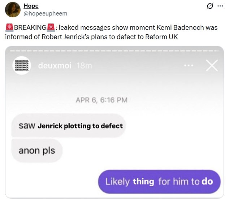This screenshot has width=229, height=204.
Task: Select the APR 6, 6:16 PM timestamp
Action: point(101,100)
